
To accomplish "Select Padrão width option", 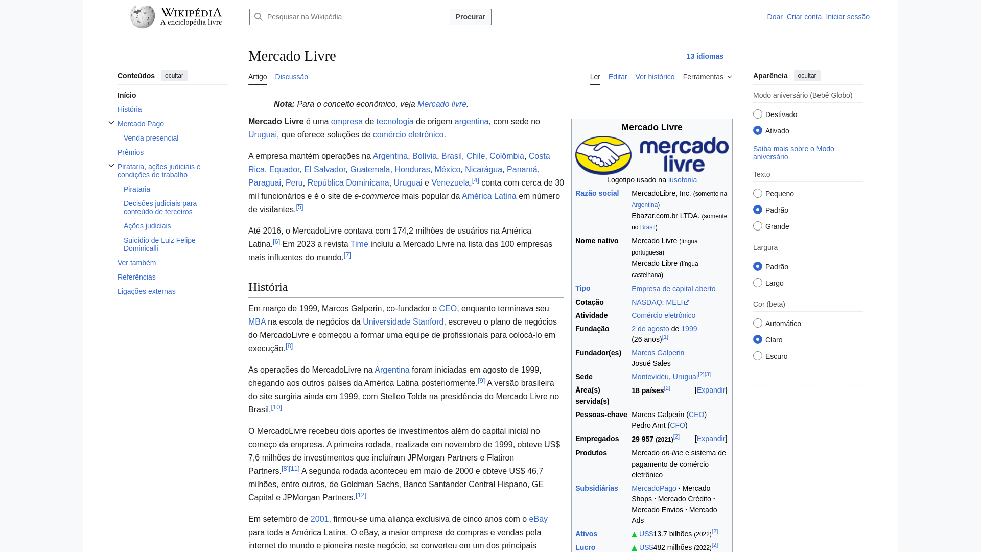I will pos(758,266).
